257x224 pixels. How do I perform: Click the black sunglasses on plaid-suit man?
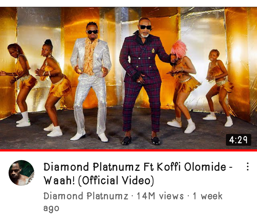coord(145,27)
